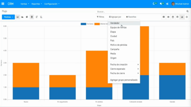Screen dimensions: 191x107
Task: Group by Origen
Action: click(x=124, y=58)
